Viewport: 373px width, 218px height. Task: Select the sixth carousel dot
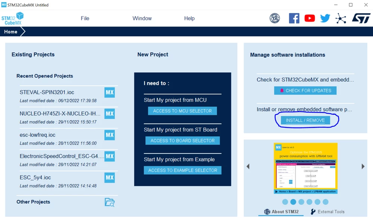tap(326, 202)
